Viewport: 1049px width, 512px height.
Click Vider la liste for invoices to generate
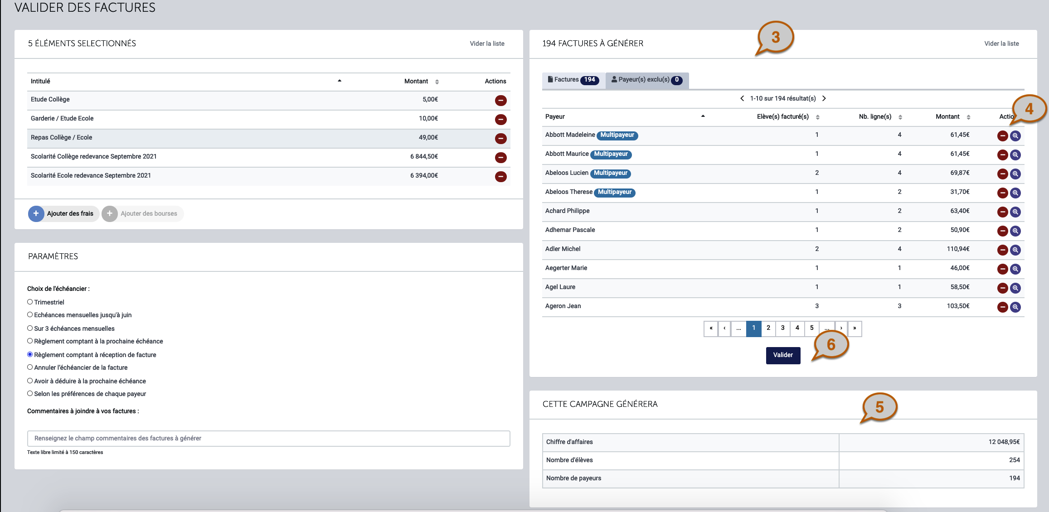(x=1001, y=43)
